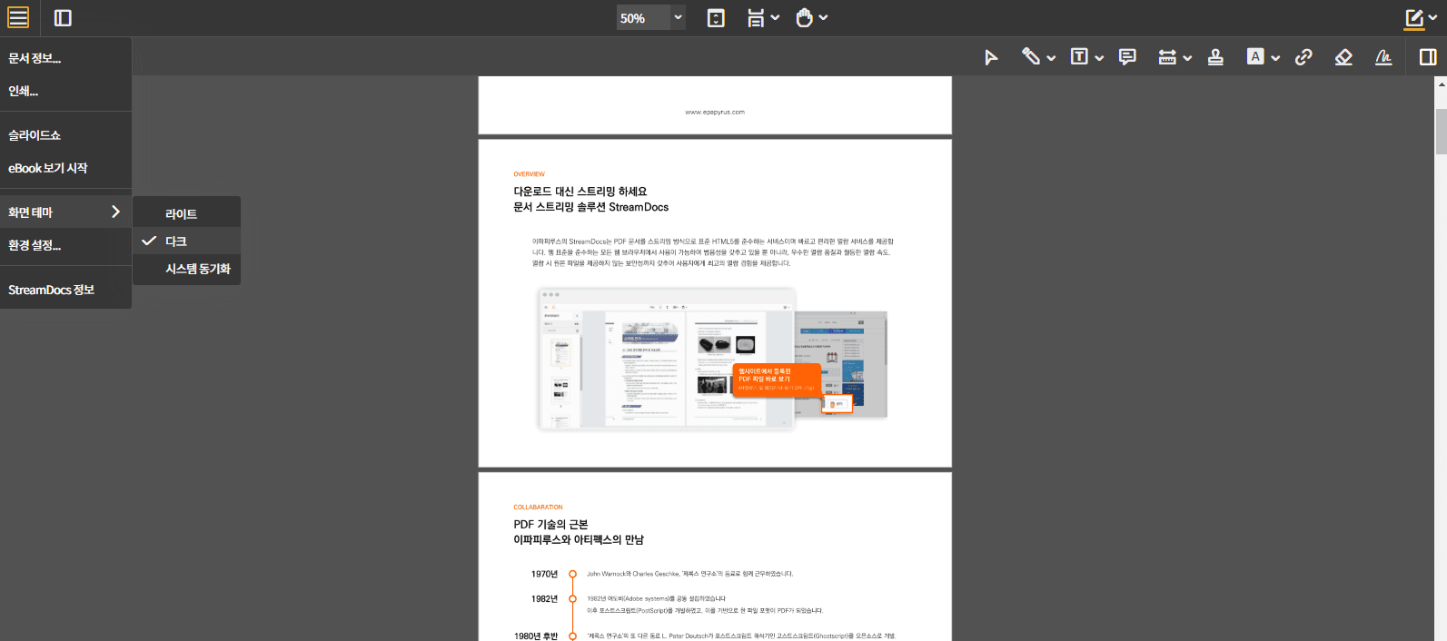The height and width of the screenshot is (641, 1447).
Task: Open 문서 정보... menu item
Action: pyautogui.click(x=65, y=58)
